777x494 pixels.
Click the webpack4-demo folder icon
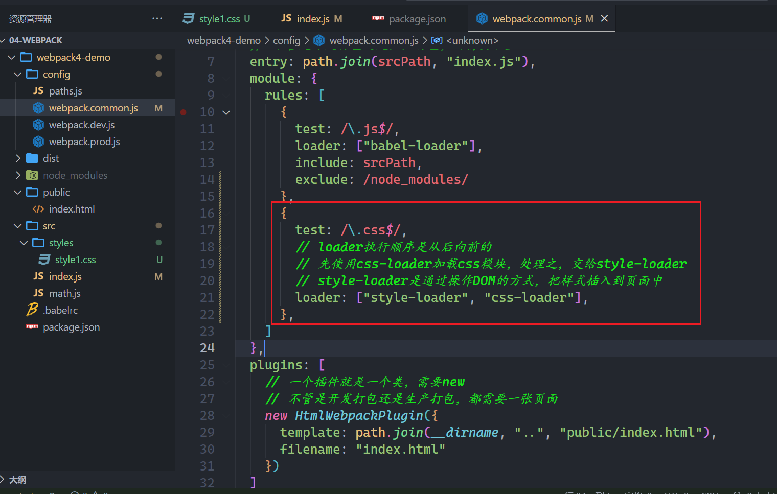[x=26, y=57]
